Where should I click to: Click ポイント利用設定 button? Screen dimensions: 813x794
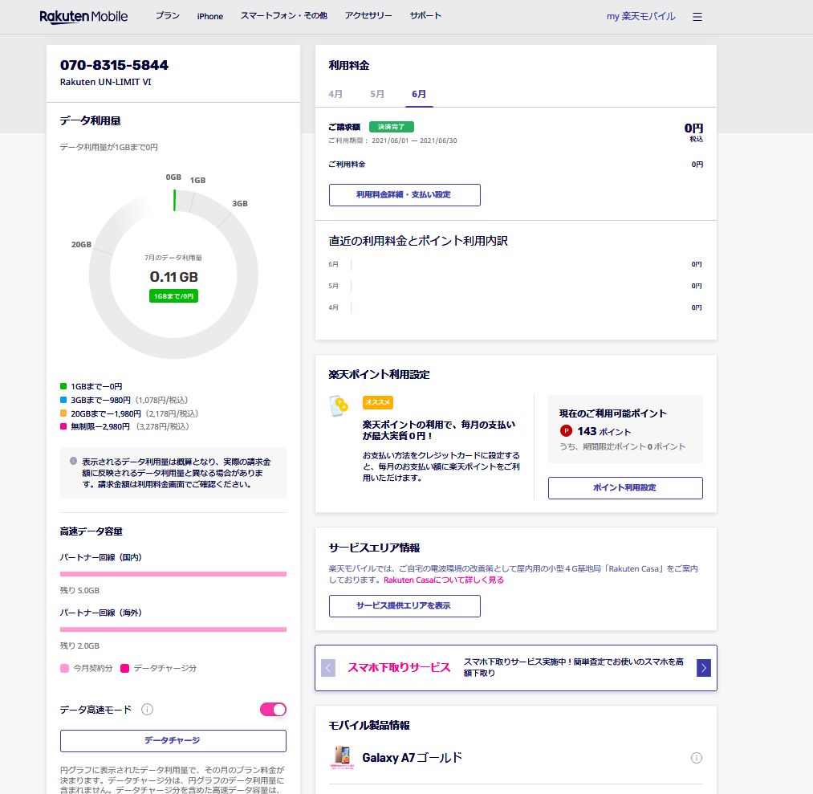coord(625,488)
